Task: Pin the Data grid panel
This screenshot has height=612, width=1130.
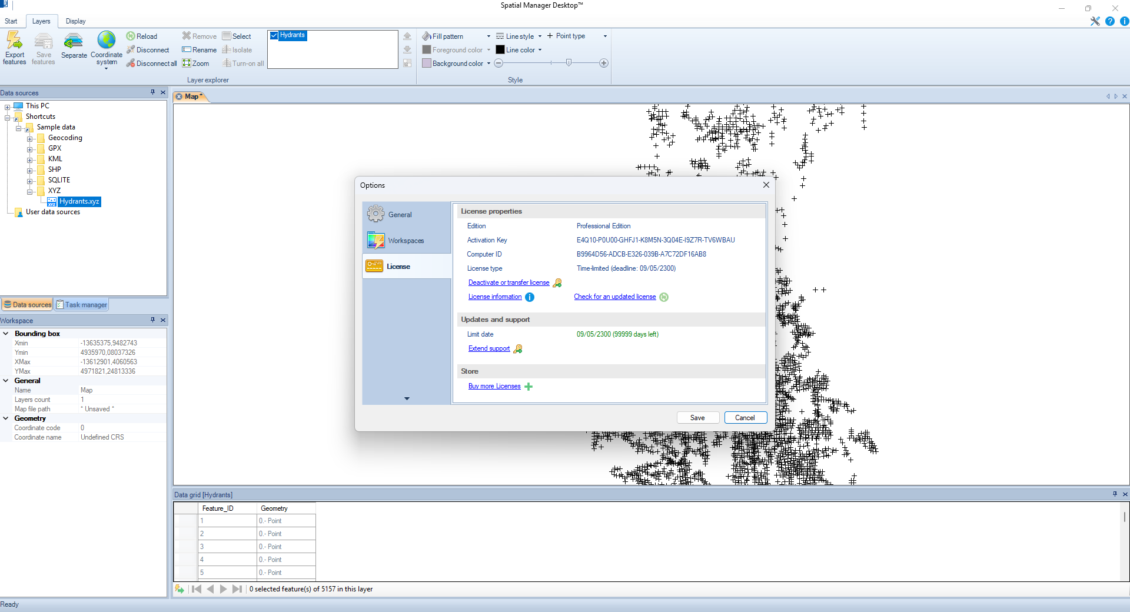Action: [x=1115, y=494]
